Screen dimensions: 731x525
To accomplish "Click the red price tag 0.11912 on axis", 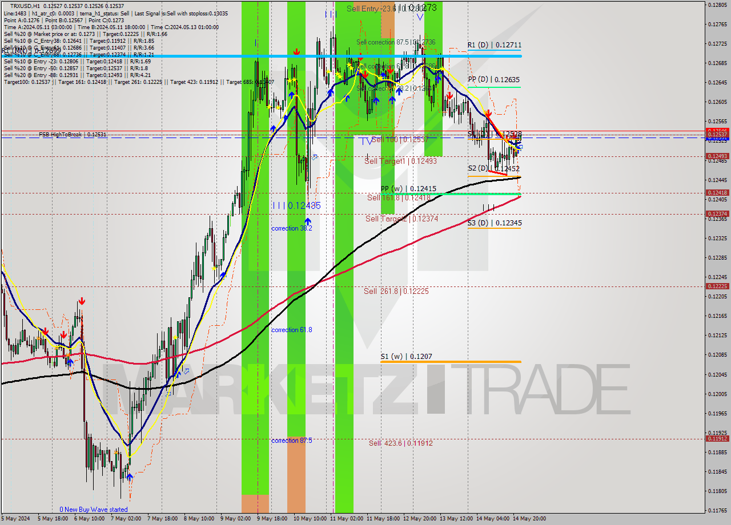I will (x=717, y=439).
